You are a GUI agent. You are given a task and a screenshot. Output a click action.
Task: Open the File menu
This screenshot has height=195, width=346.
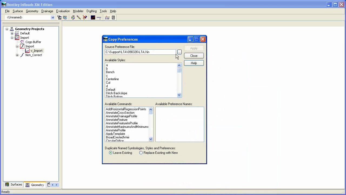pyautogui.click(x=7, y=11)
